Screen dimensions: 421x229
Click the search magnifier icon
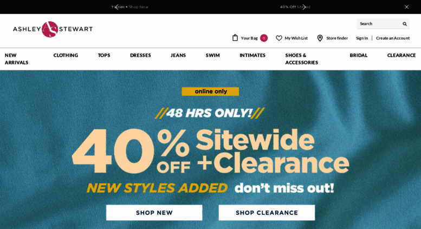click(405, 24)
